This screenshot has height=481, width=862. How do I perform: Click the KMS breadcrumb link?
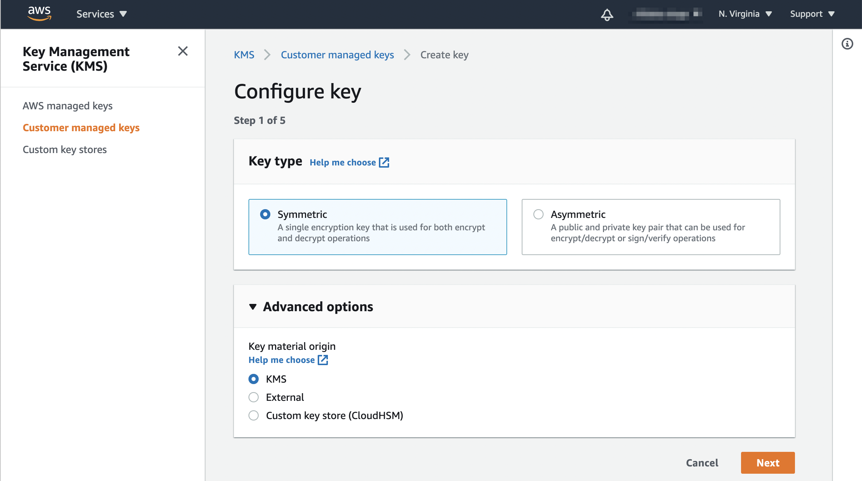(x=244, y=55)
